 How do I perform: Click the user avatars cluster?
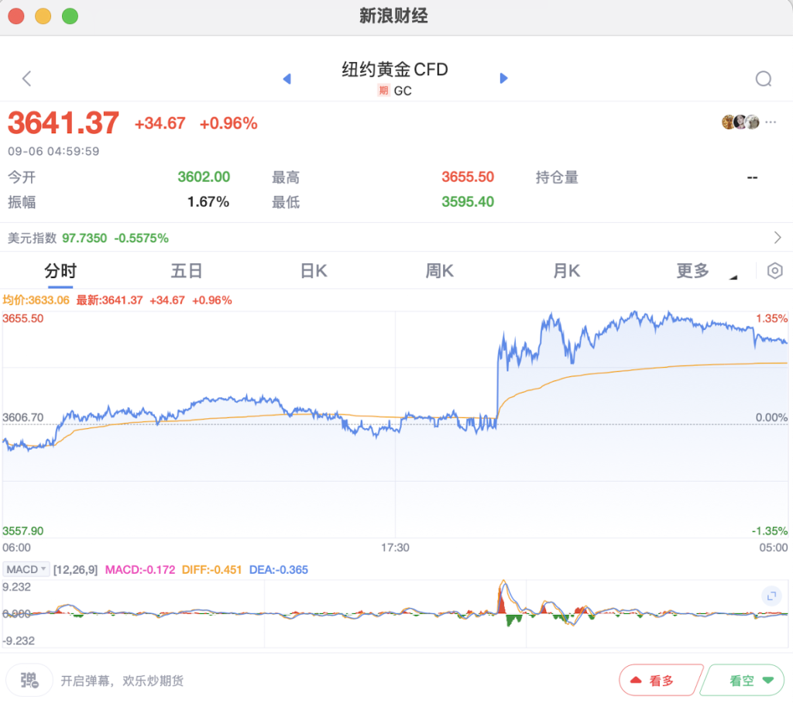point(740,122)
